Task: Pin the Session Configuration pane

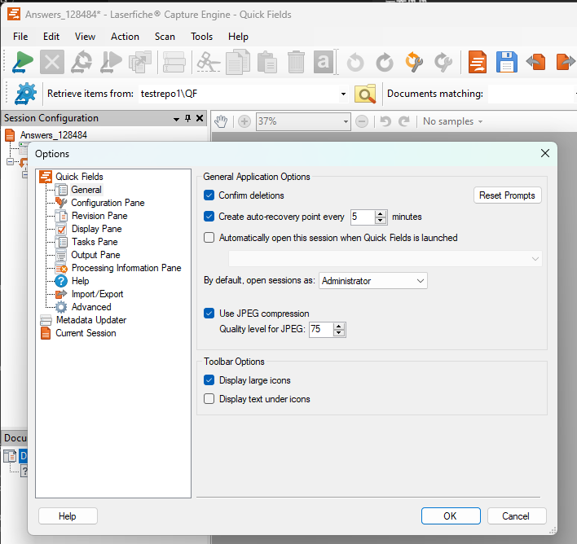Action: (187, 118)
